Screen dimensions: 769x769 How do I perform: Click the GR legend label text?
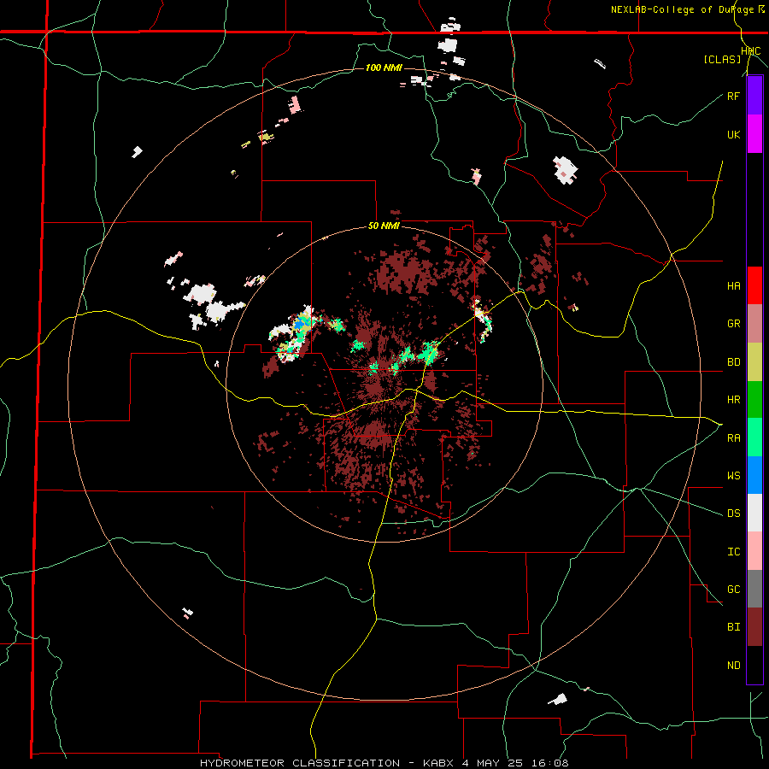coord(733,324)
